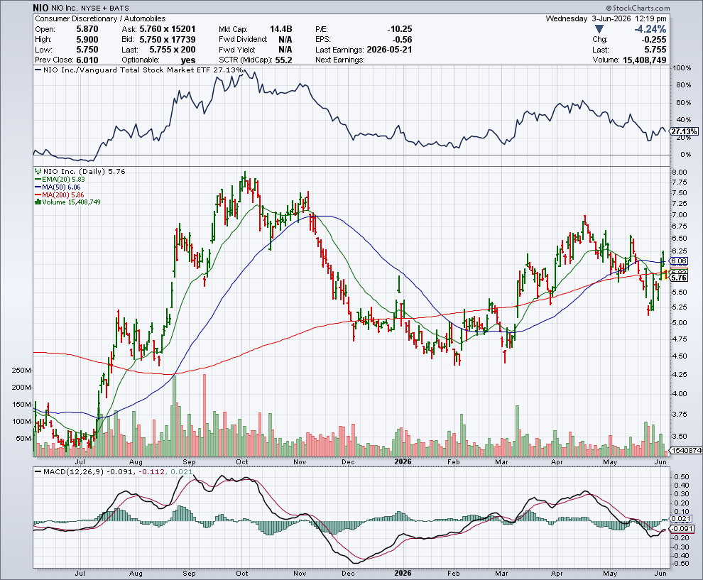This screenshot has height=580, width=703.
Task: Click the -4.24% percent change figure
Action: [650, 29]
